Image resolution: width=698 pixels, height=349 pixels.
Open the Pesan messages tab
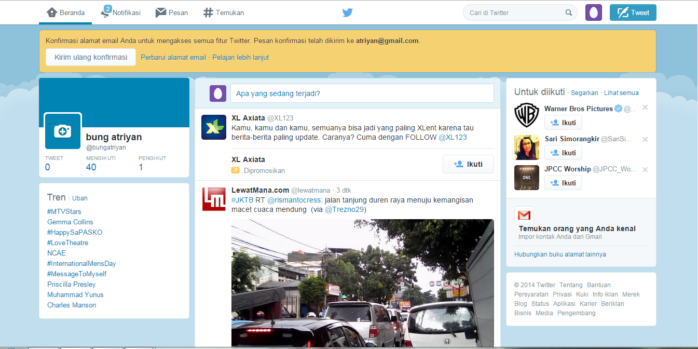pos(172,12)
